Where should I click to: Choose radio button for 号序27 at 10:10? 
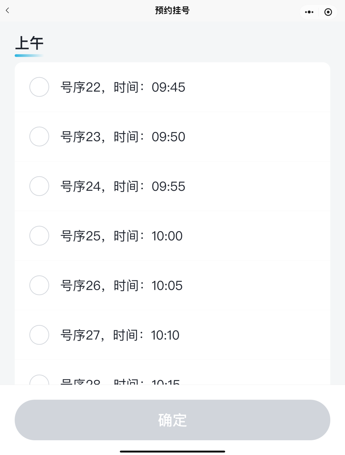pos(39,335)
